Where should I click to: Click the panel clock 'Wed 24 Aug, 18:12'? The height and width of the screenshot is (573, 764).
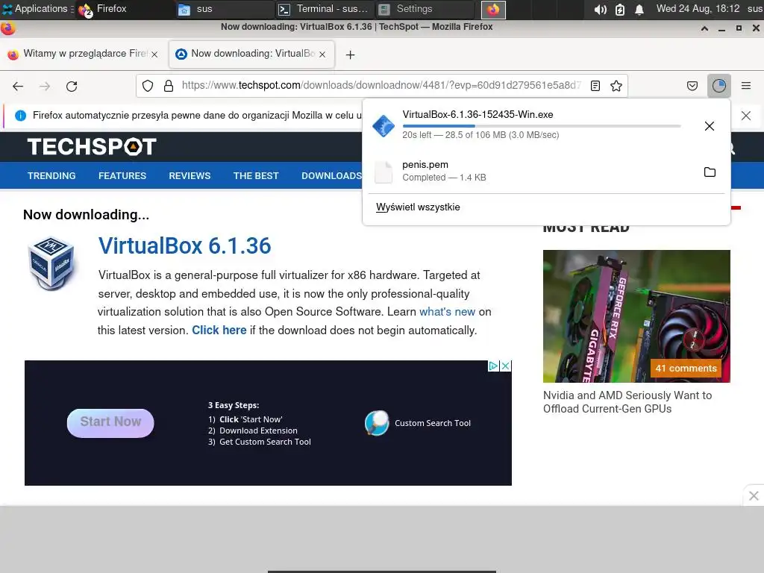coord(698,9)
